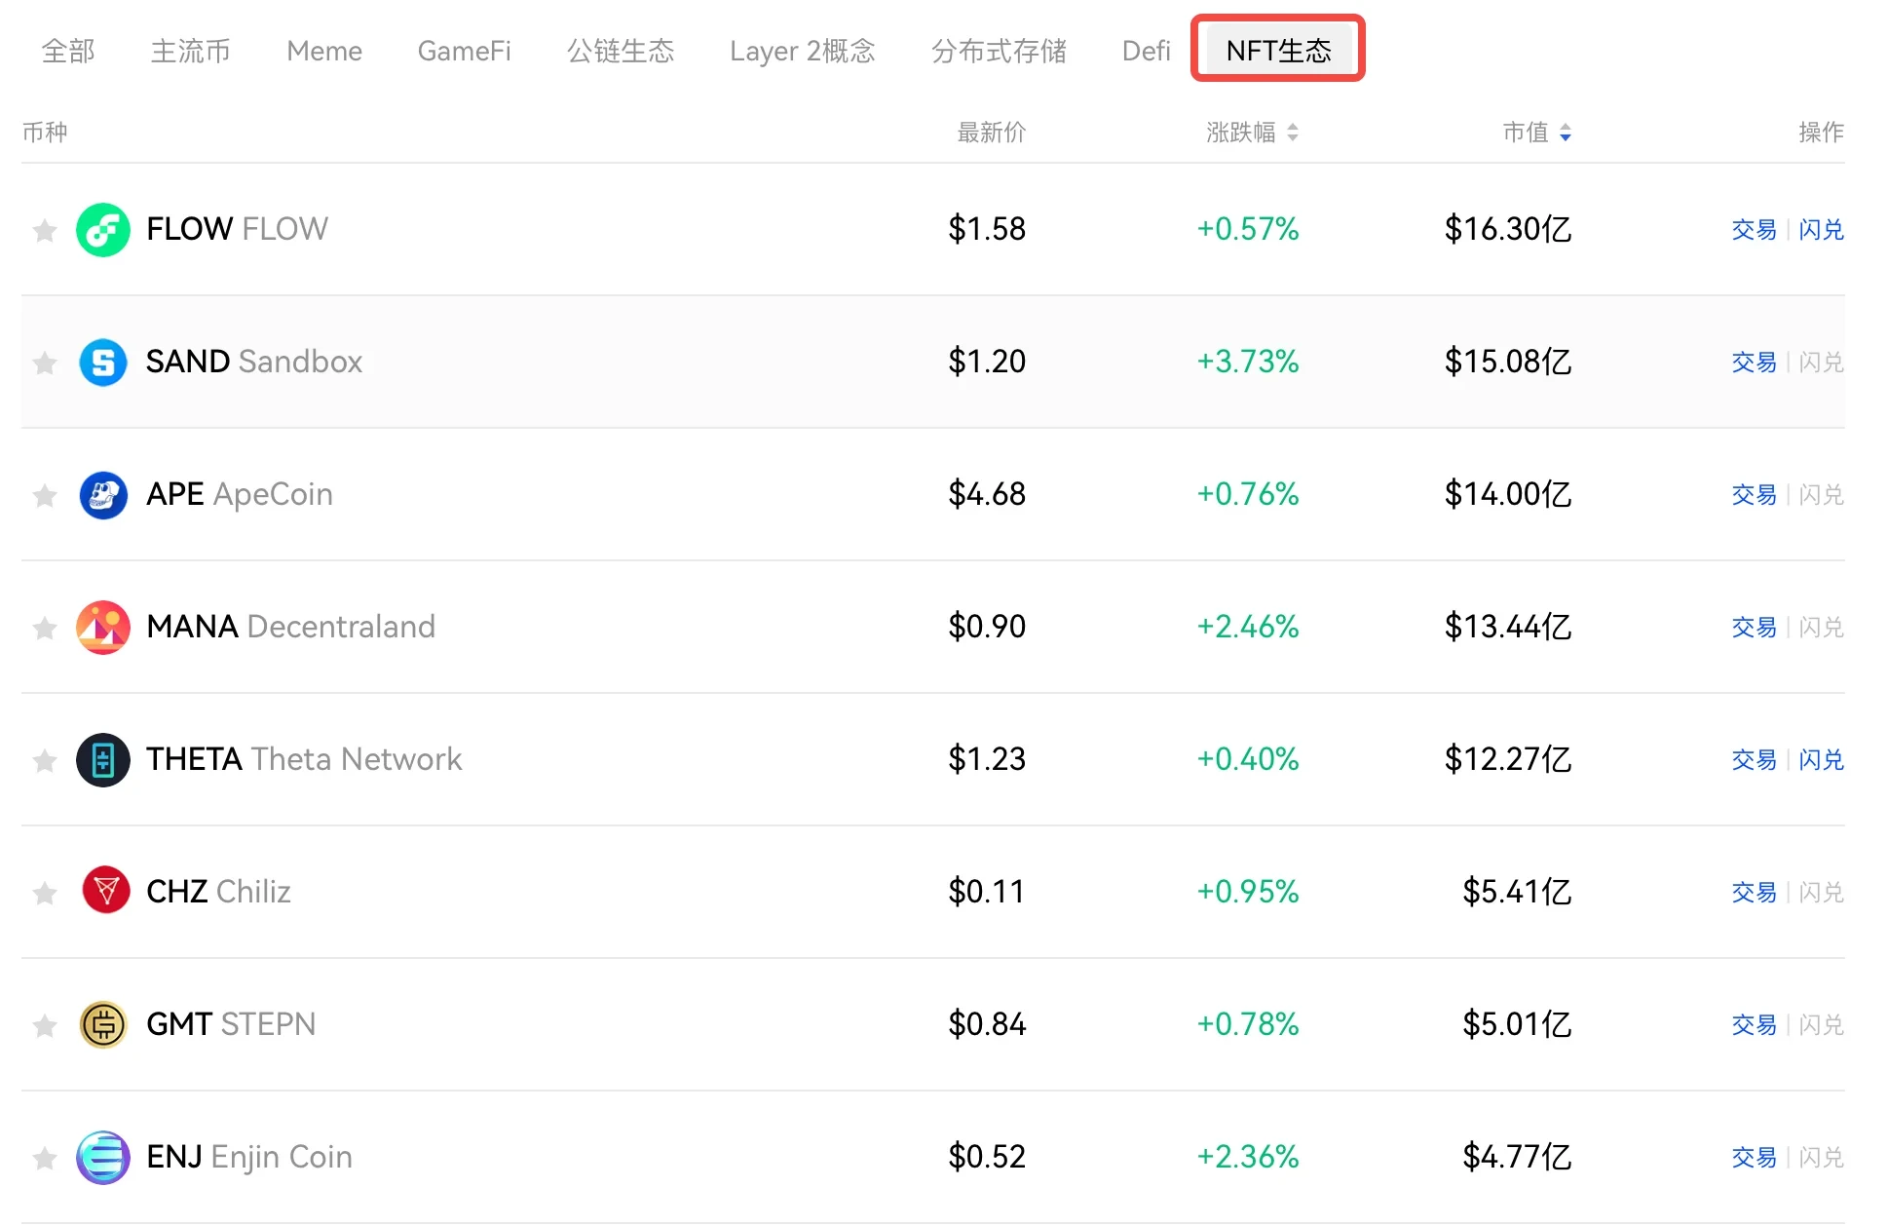
Task: Click the Chiliz CHZ logo icon
Action: (x=105, y=891)
